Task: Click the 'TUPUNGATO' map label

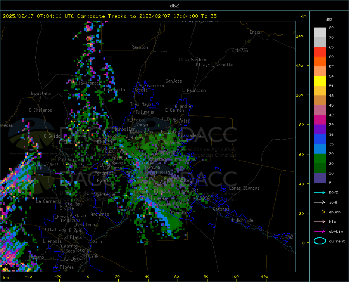Action: click(69, 221)
